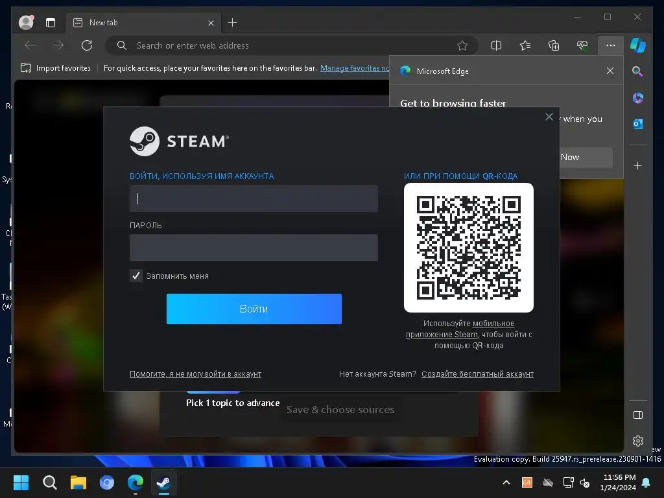
Task: Open Outlook sidebar icon
Action: point(638,124)
